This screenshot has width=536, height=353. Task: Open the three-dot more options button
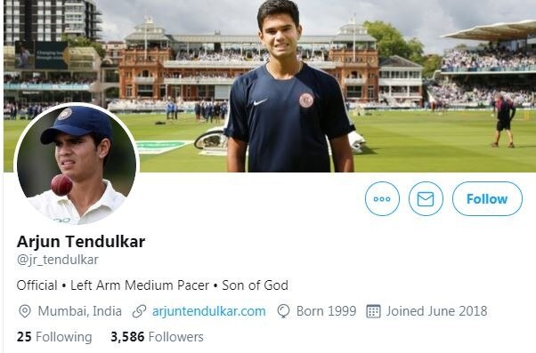[x=382, y=198]
